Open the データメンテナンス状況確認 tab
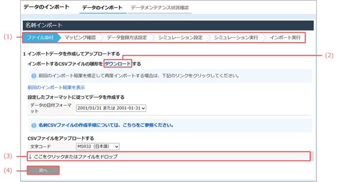 (x=160, y=8)
